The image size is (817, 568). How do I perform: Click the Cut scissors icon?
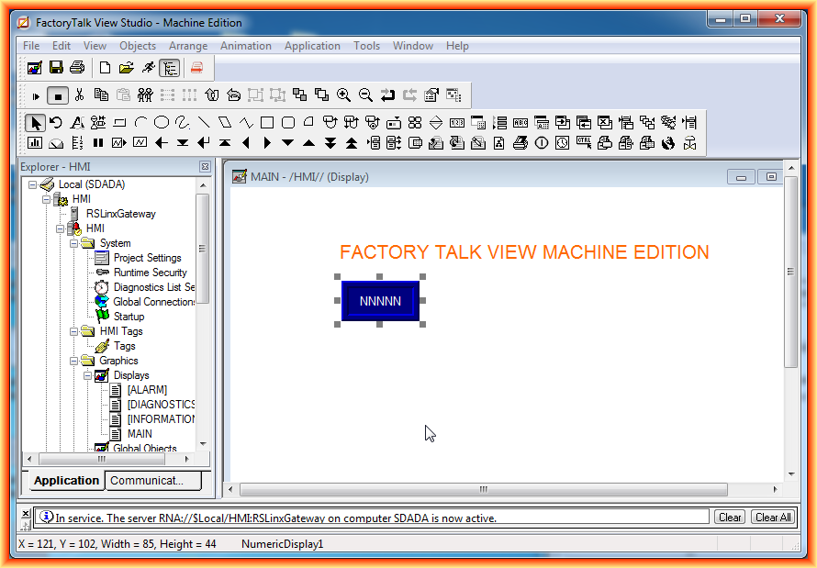click(x=80, y=95)
